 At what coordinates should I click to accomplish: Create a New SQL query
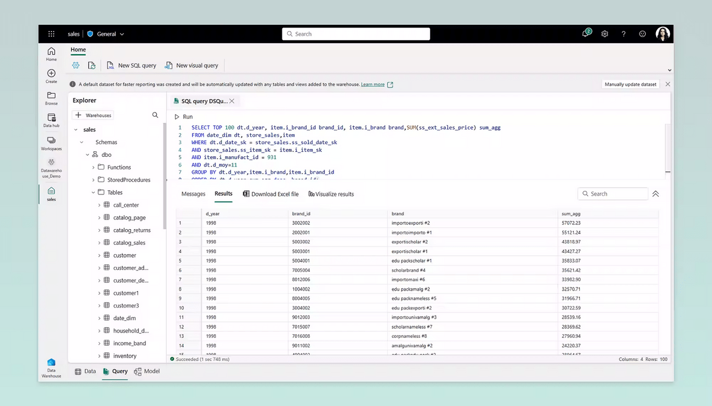pyautogui.click(x=131, y=65)
